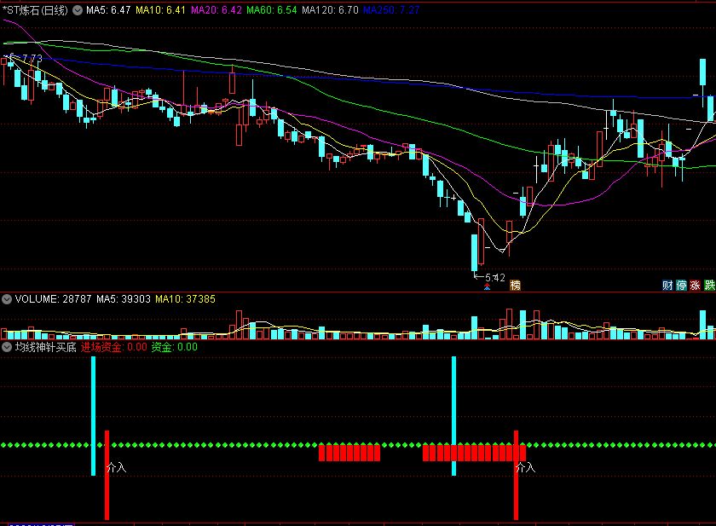Click the second 介入 signal label
Image resolution: width=716 pixels, height=526 pixels.
coord(526,467)
